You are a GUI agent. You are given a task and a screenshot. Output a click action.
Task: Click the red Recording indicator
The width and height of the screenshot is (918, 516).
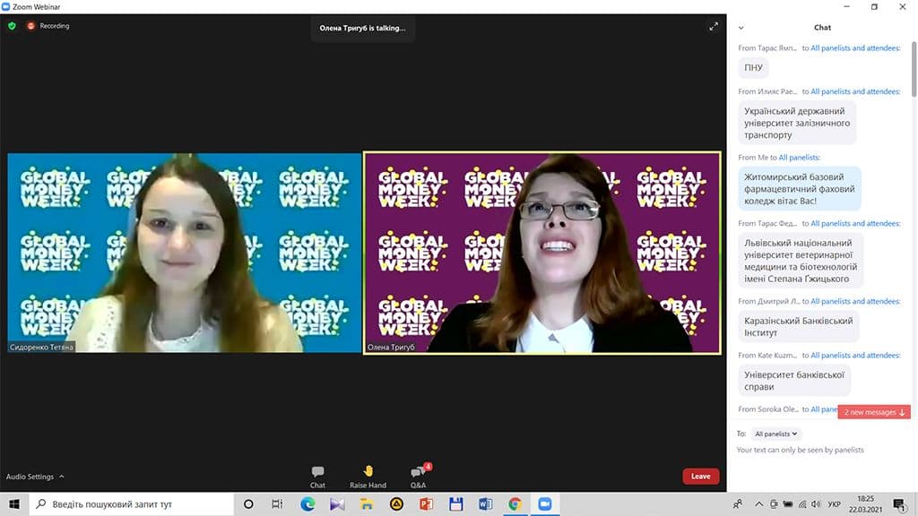pyautogui.click(x=48, y=26)
